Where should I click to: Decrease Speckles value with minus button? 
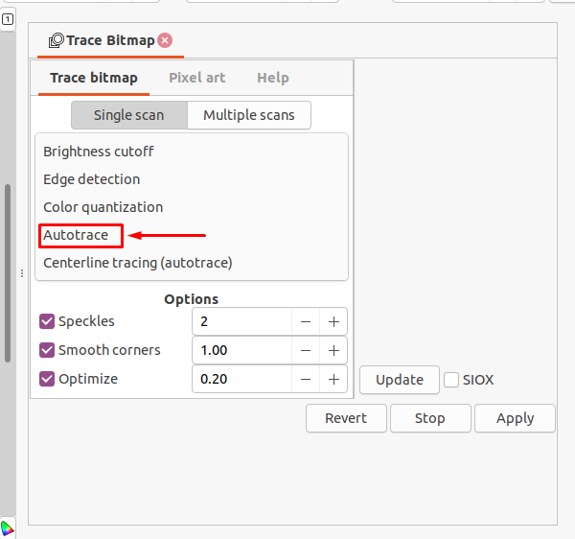point(306,322)
